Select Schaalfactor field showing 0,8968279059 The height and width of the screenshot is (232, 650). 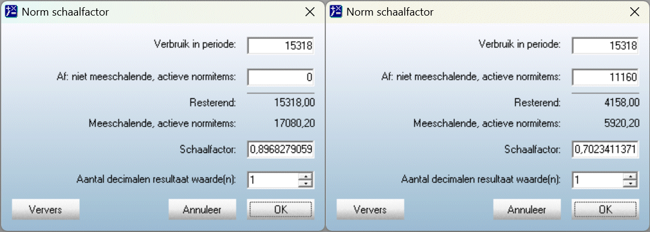pyautogui.click(x=281, y=149)
